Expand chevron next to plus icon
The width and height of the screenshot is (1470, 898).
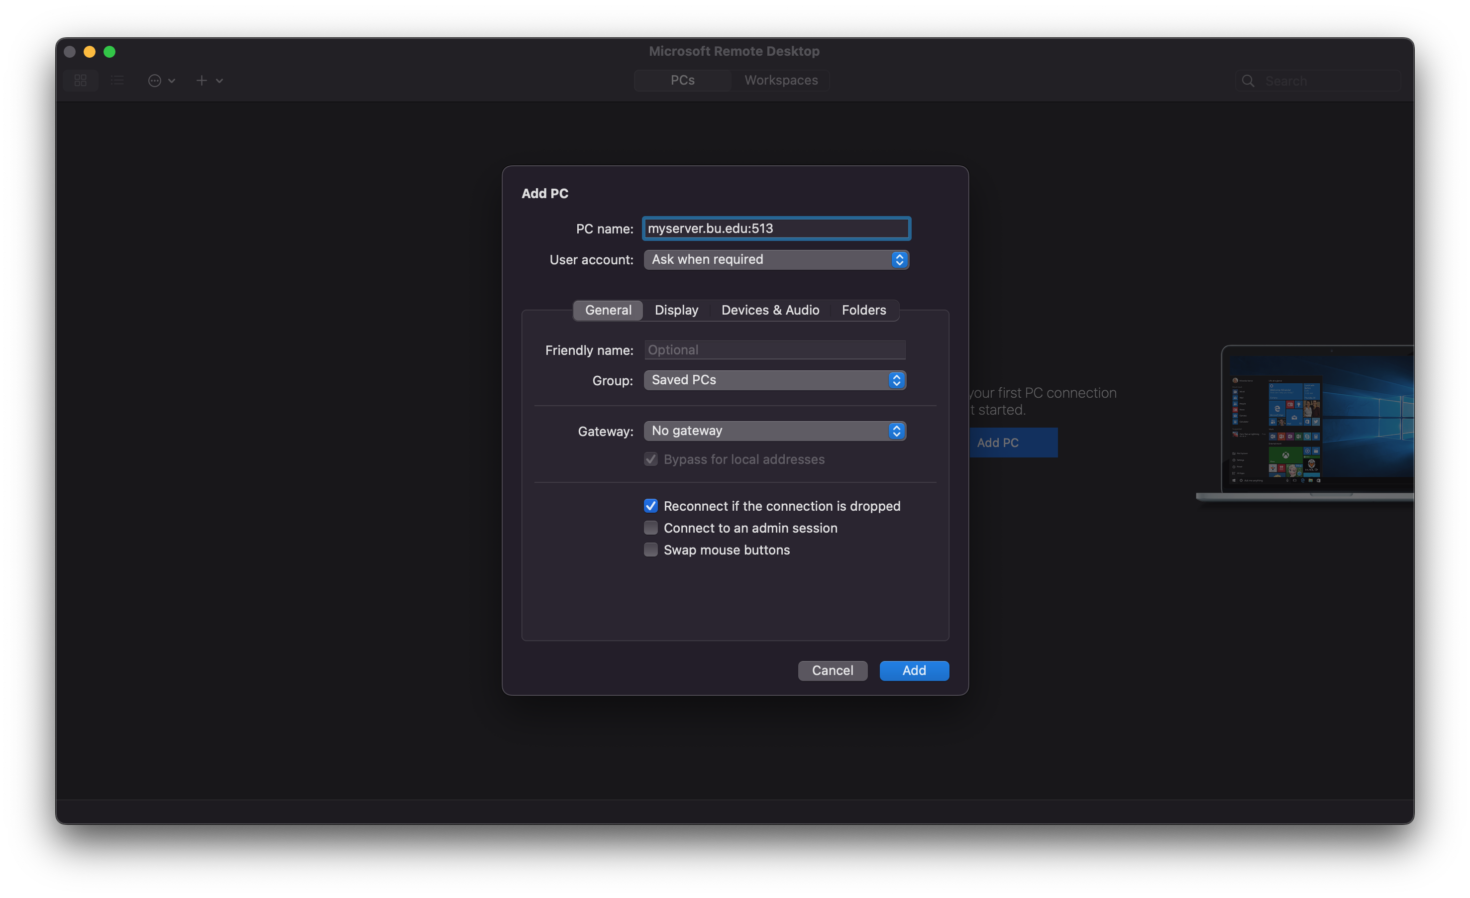pos(219,81)
